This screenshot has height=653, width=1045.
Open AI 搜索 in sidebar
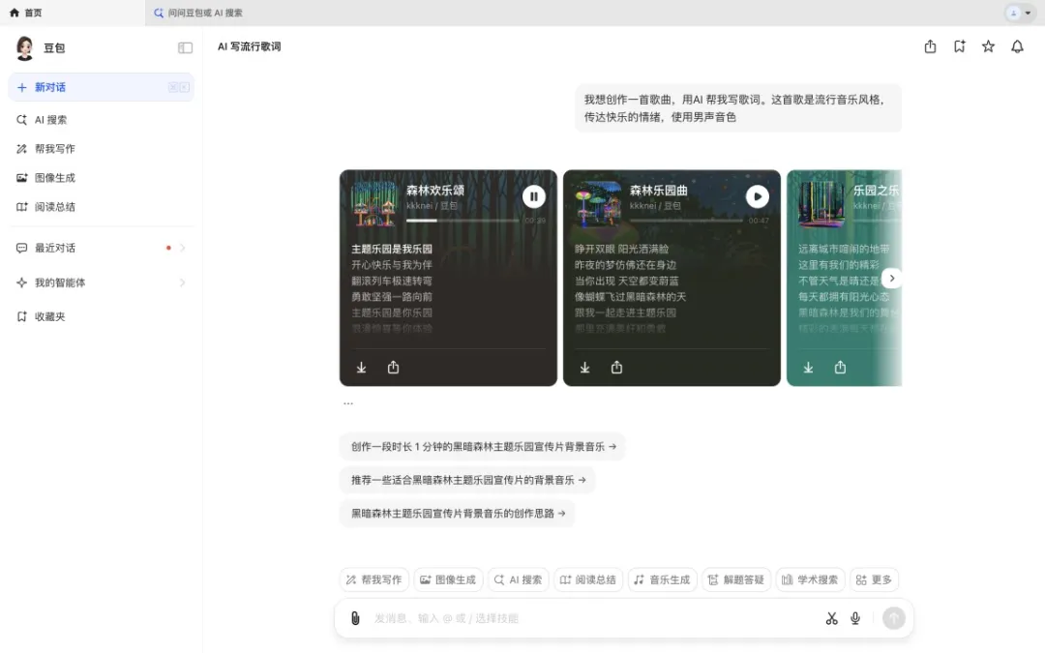[x=50, y=120]
